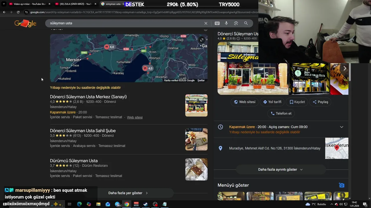371x208 pixels.
Task: Click the Menüyü göster heading
Action: coord(233,185)
